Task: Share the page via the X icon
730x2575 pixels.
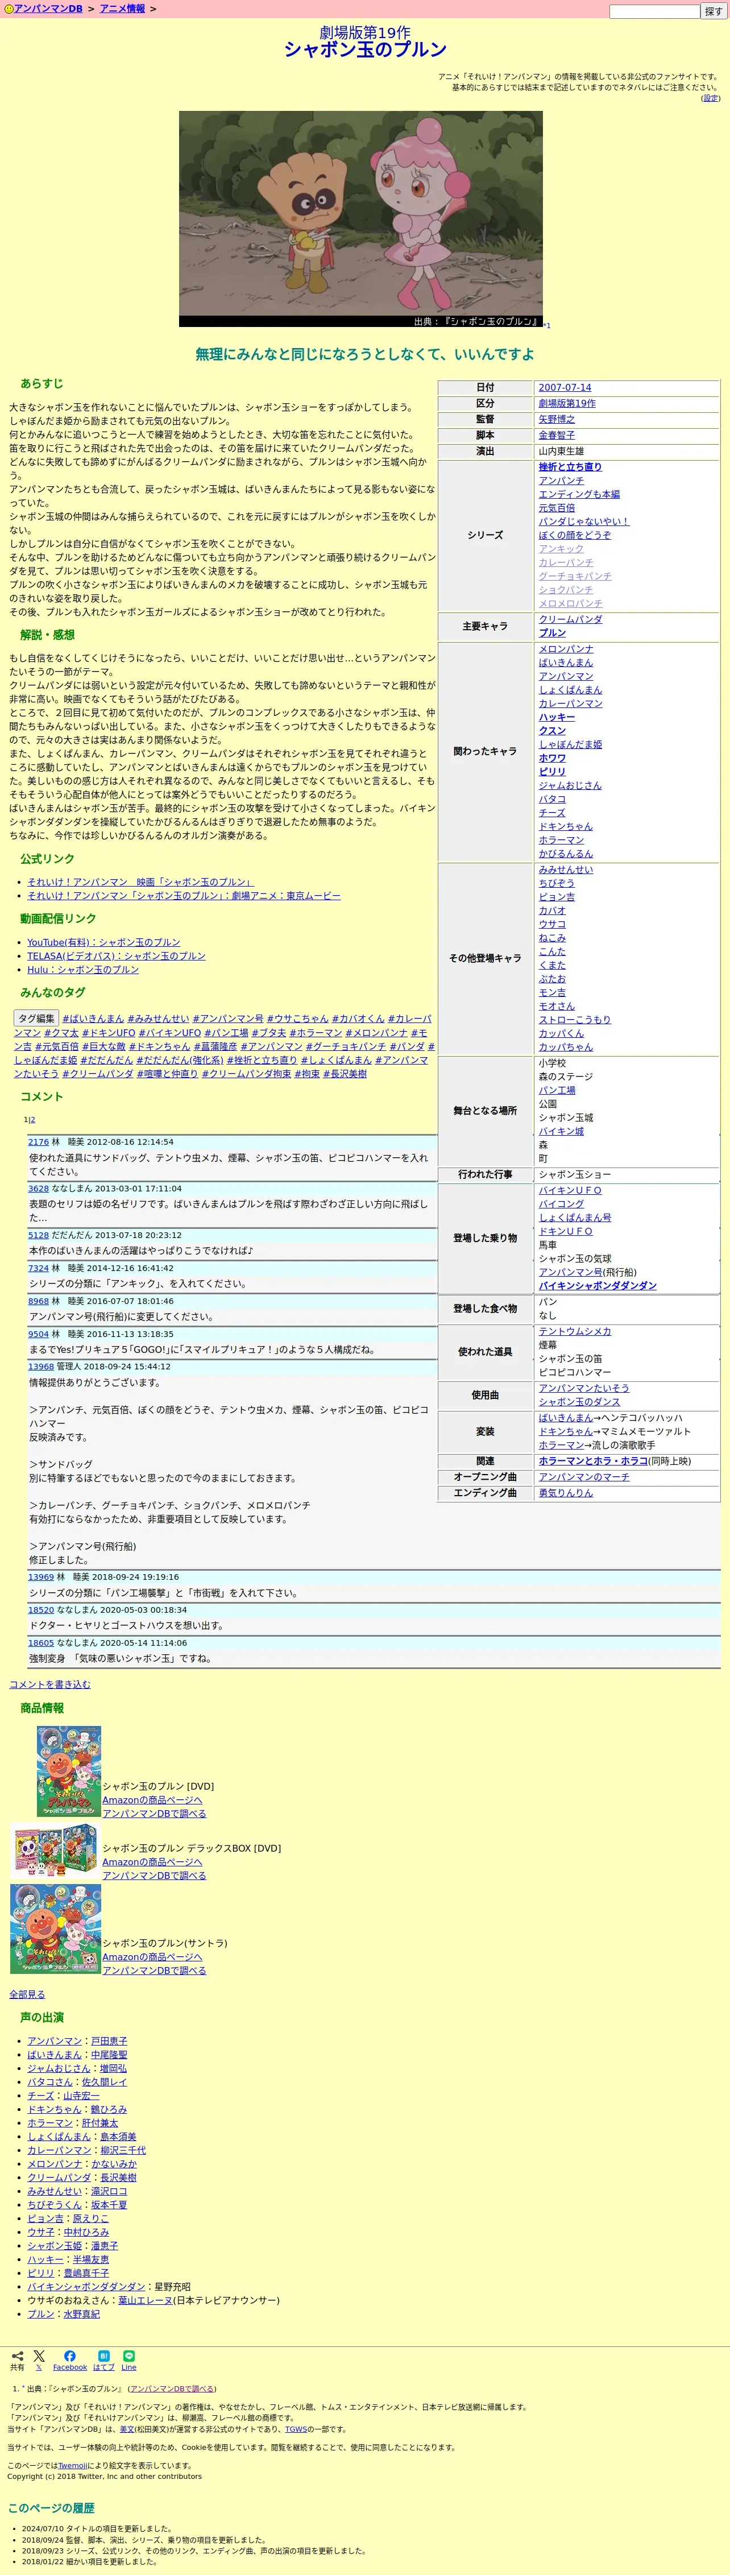Action: (x=39, y=2355)
